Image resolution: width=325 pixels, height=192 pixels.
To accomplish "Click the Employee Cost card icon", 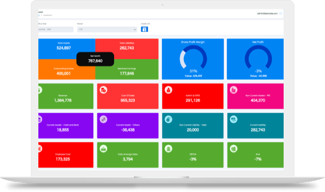I will (40, 149).
